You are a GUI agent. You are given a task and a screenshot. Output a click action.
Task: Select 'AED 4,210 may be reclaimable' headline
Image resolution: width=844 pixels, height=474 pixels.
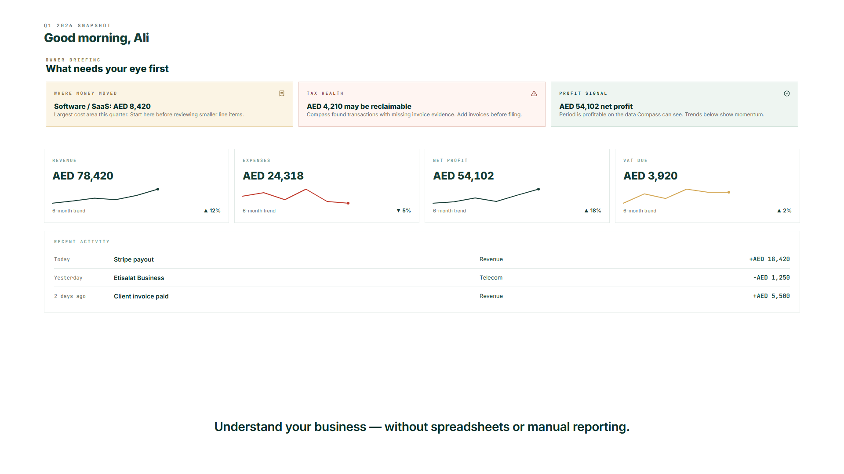pyautogui.click(x=359, y=106)
